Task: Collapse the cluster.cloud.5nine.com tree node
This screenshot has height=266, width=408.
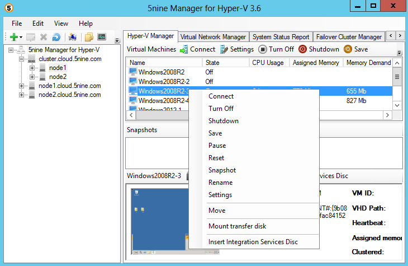Action: [22, 59]
